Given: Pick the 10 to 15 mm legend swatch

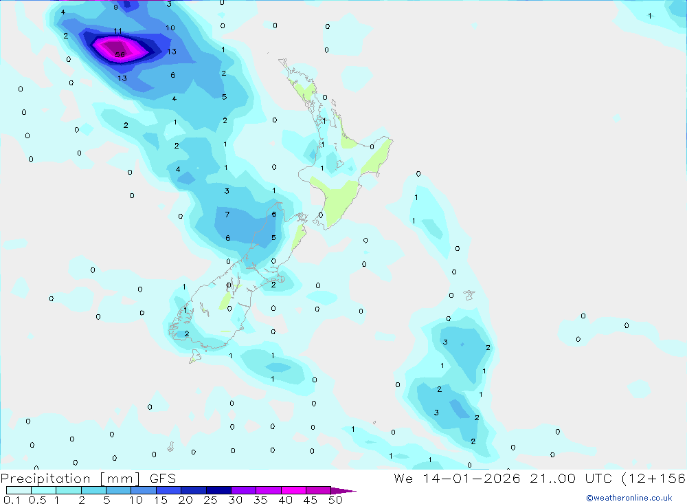Looking at the screenshot, I should (144, 490).
